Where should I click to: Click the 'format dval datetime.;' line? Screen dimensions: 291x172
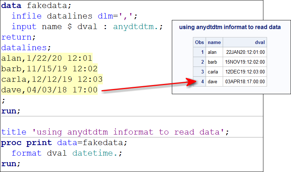tap(67, 153)
